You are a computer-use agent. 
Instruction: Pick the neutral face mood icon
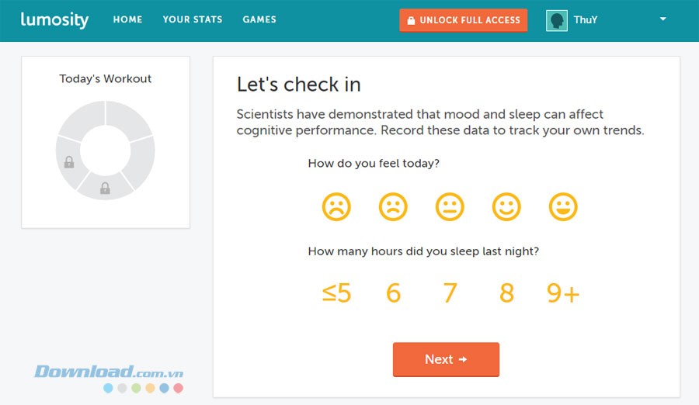coord(450,207)
